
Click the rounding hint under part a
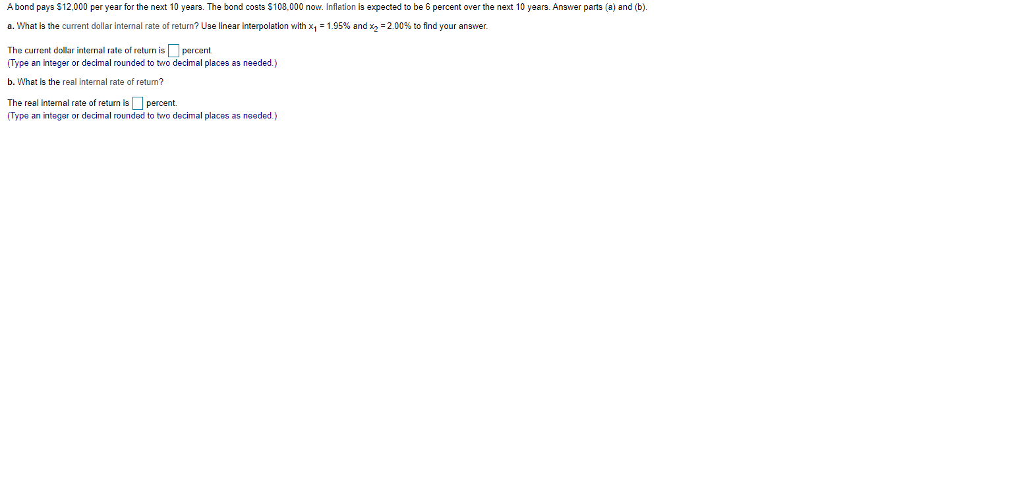pos(142,63)
